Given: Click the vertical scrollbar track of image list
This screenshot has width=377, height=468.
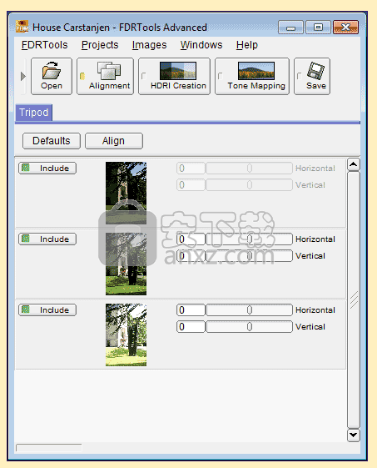Looking at the screenshot, I should (354, 299).
